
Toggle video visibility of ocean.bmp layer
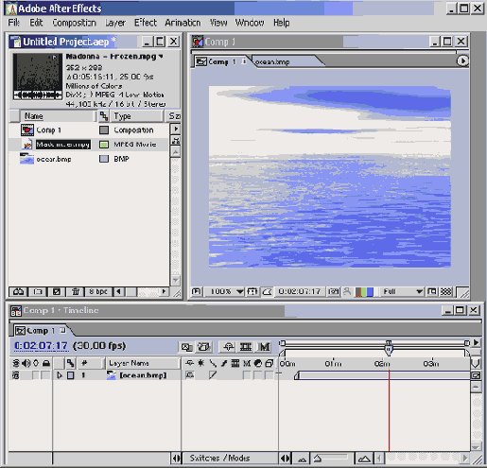pos(15,375)
